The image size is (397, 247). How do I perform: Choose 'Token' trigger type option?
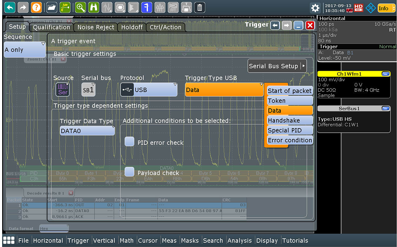coord(290,101)
